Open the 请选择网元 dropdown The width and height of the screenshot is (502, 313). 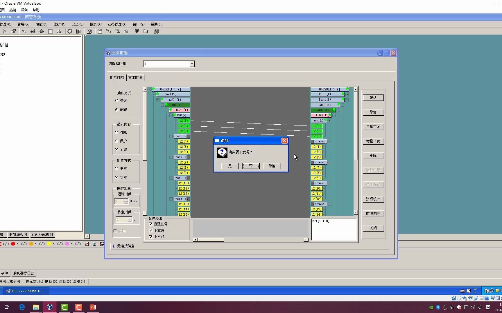(192, 64)
